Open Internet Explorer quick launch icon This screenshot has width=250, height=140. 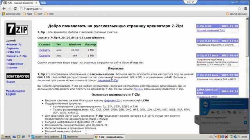point(23,136)
